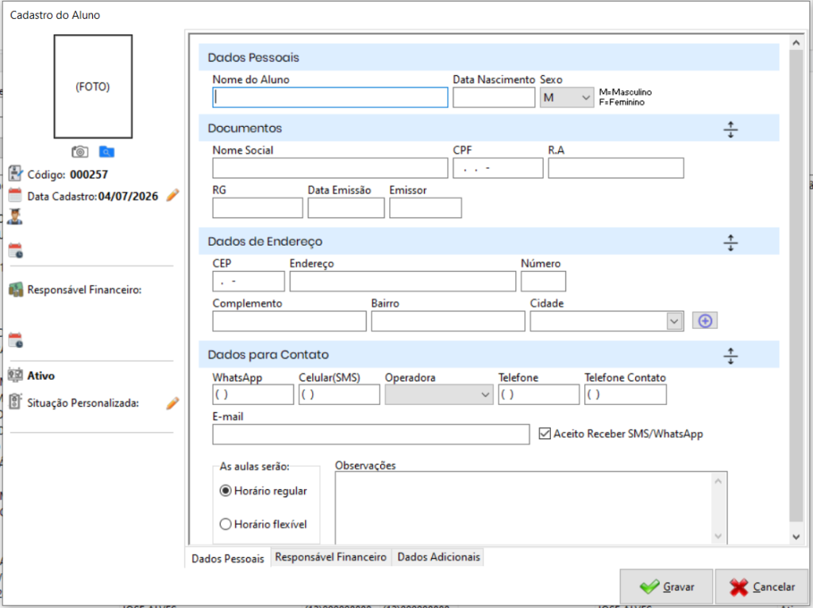Focus the Data Emissão field
Screen dimensions: 813x608
(x=346, y=208)
